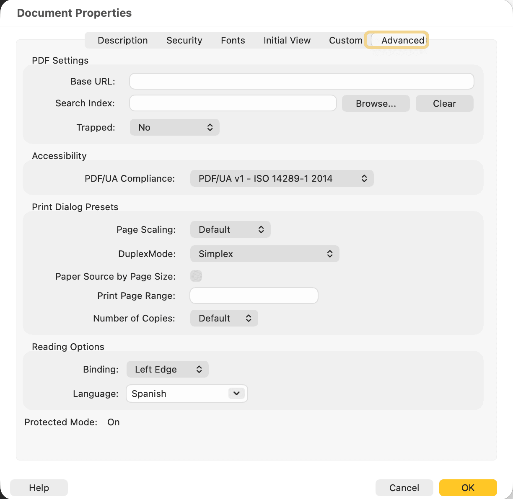Open the Security tab
Screen dimensions: 513x499
coord(184,40)
